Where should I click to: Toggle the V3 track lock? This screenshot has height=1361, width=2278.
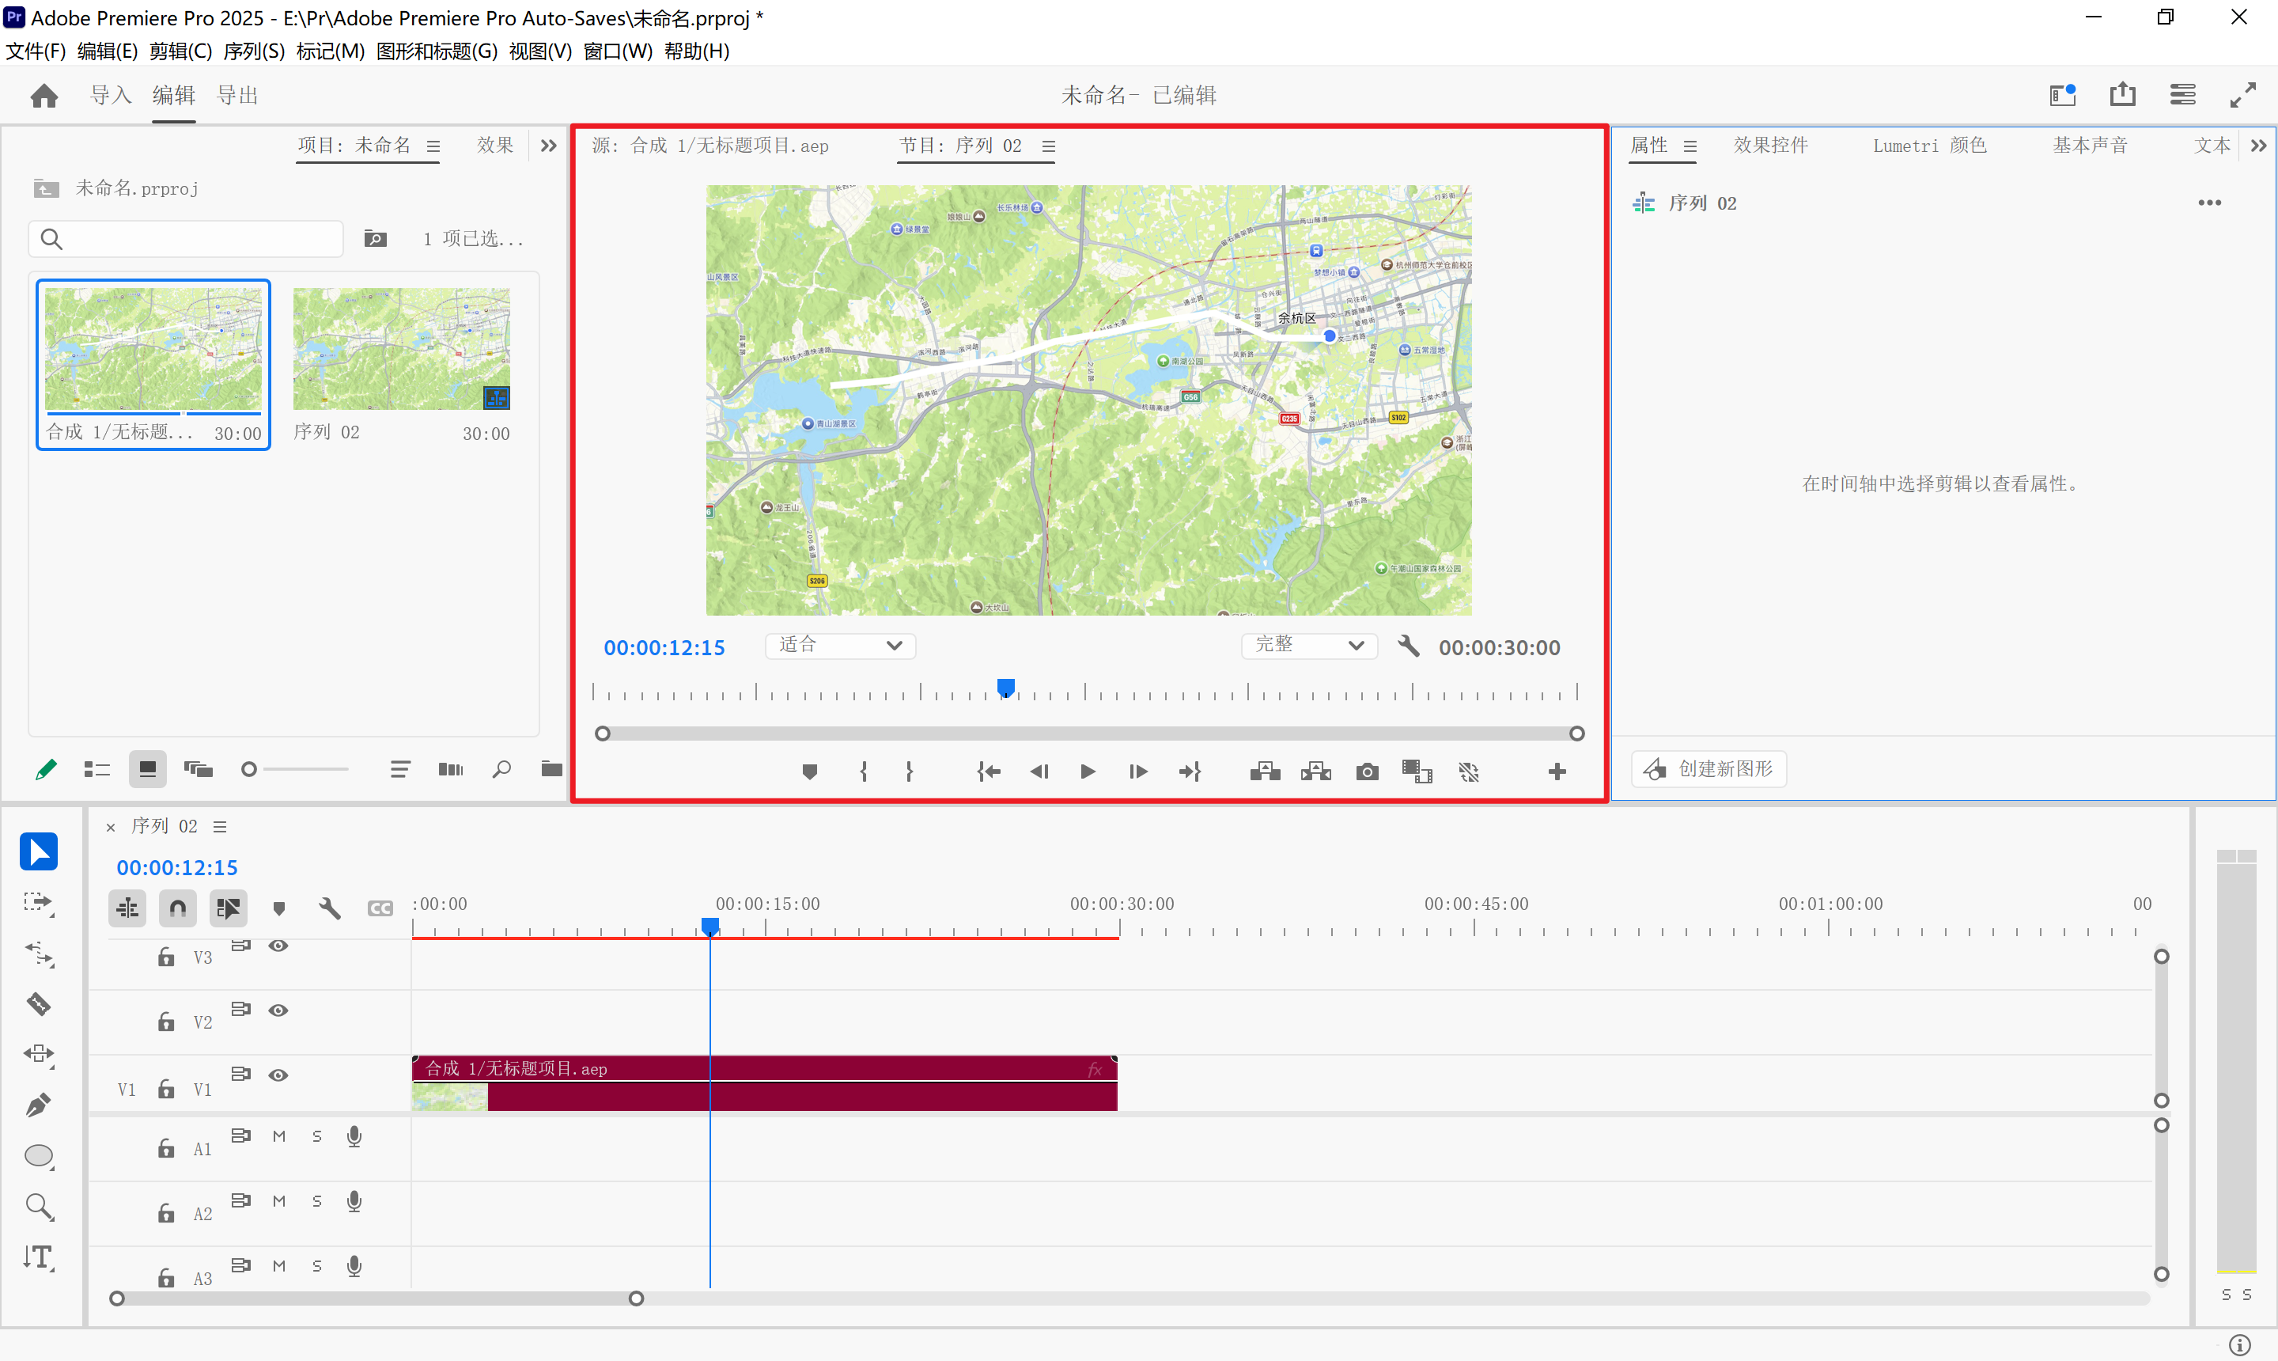(x=166, y=957)
